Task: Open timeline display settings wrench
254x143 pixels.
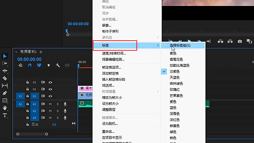Action: coord(58,65)
